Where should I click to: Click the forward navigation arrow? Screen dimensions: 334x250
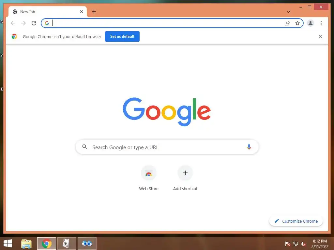[x=23, y=23]
